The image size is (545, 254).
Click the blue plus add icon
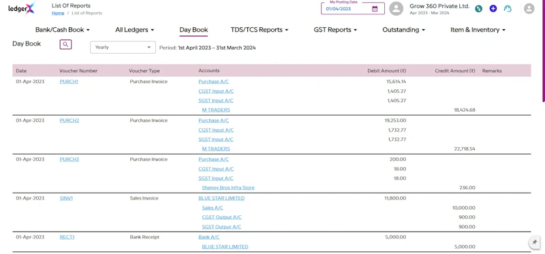click(493, 9)
